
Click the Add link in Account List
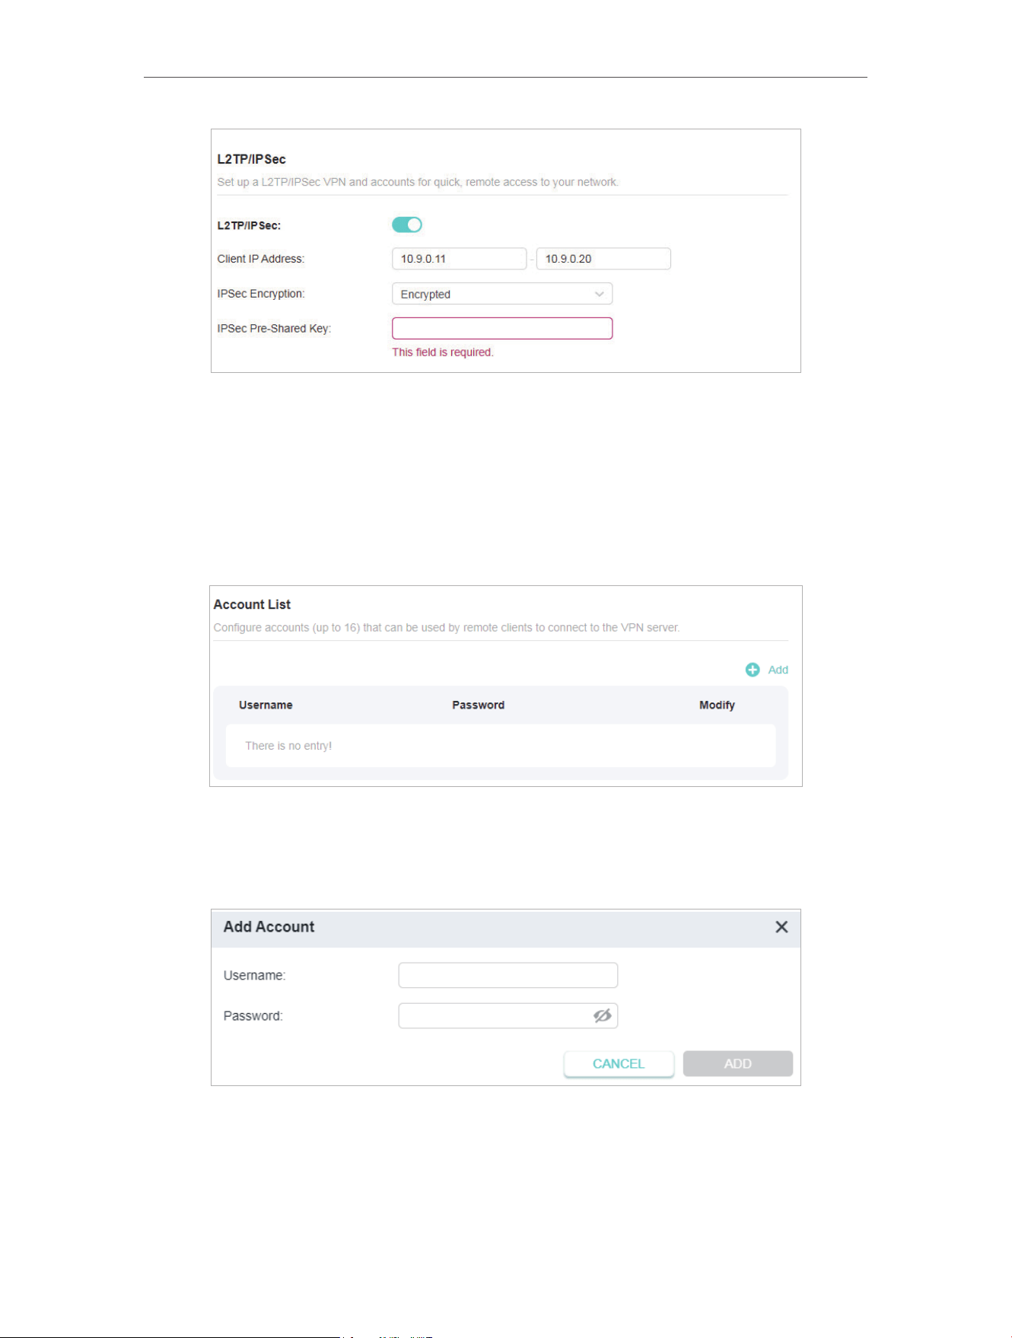778,670
